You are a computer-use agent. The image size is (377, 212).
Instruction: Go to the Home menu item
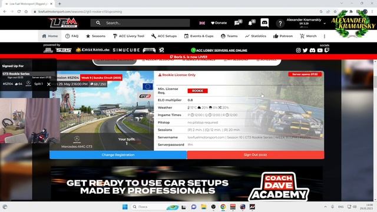tap(49, 36)
